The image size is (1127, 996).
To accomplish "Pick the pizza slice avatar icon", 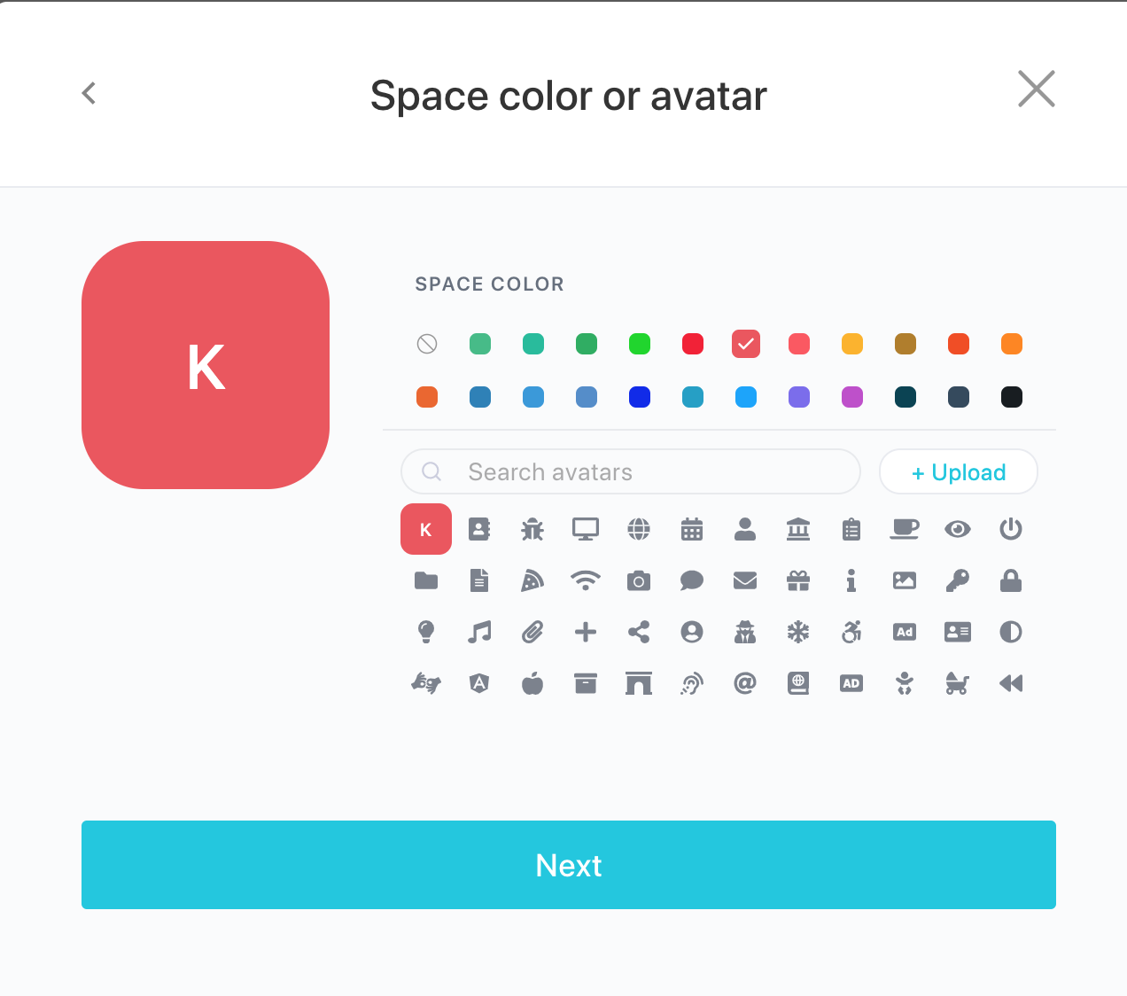I will (x=532, y=580).
